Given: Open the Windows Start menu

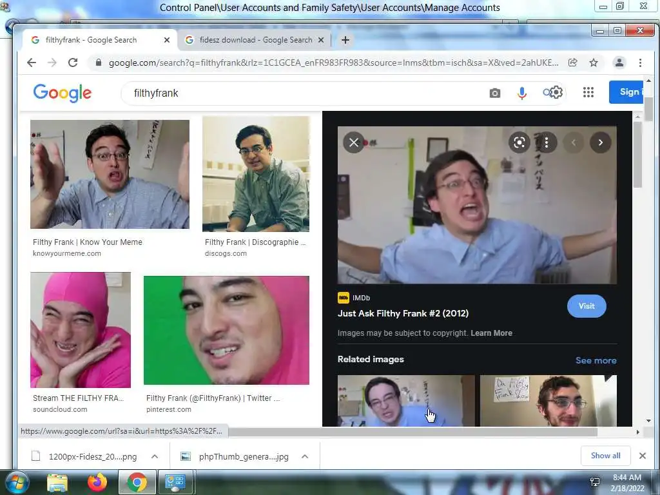Looking at the screenshot, I should coord(16,483).
